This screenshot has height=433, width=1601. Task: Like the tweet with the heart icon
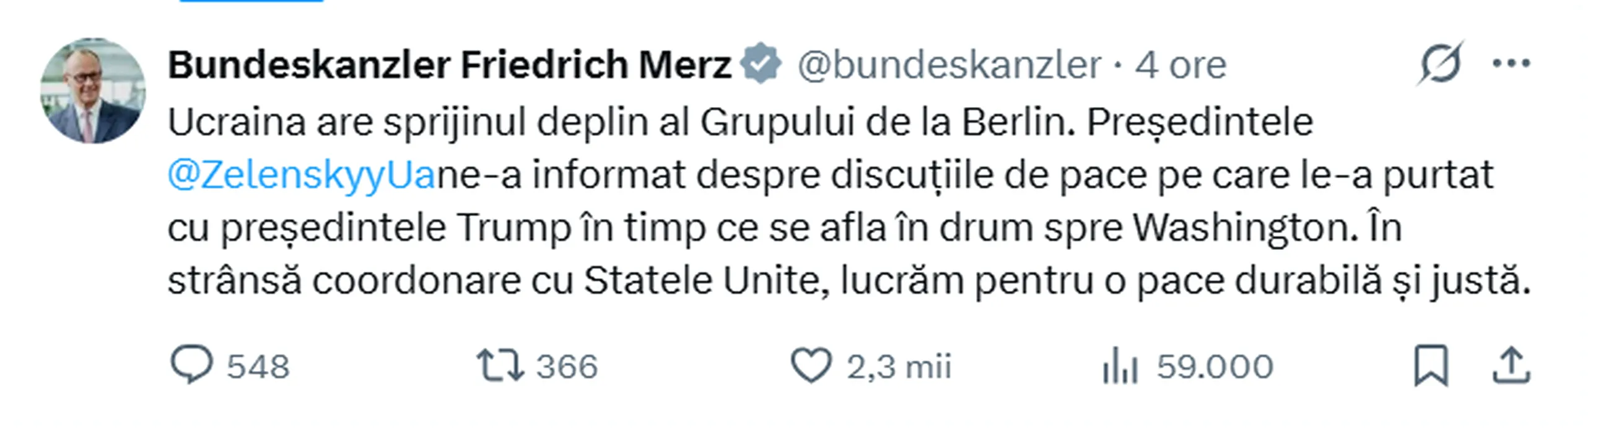coord(811,366)
